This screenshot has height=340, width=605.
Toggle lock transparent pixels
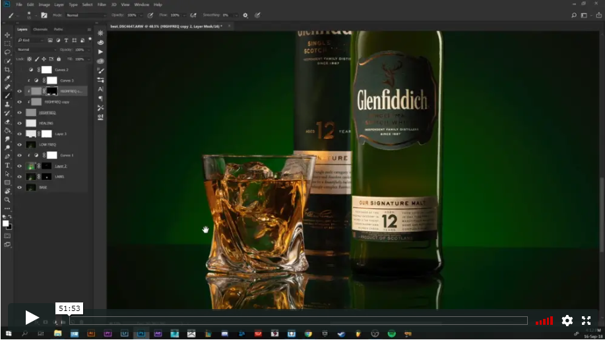point(29,59)
